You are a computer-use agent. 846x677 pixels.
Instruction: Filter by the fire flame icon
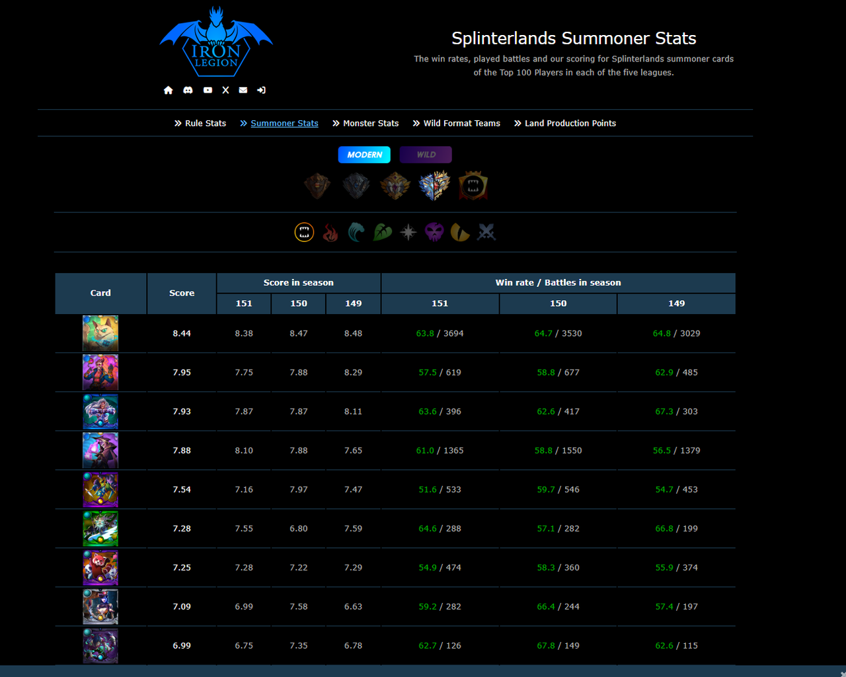(330, 232)
